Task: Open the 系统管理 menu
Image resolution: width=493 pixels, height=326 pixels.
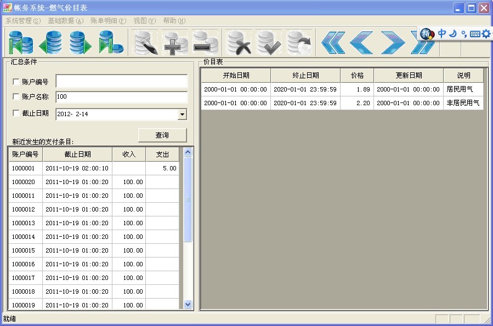Action: click(22, 21)
